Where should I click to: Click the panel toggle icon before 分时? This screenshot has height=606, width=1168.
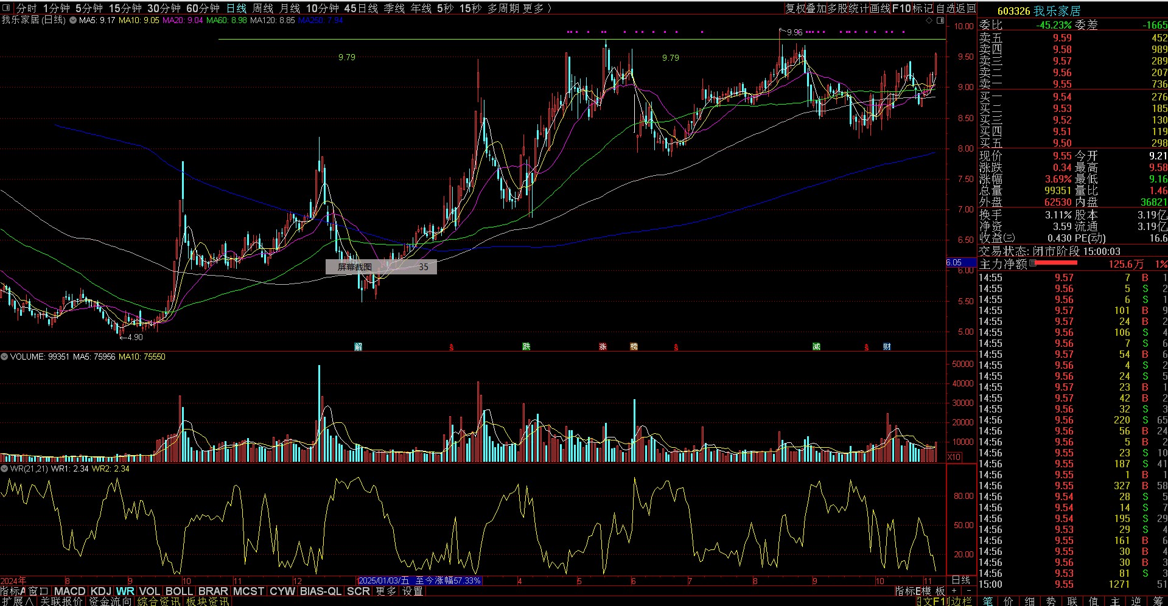pos(6,9)
